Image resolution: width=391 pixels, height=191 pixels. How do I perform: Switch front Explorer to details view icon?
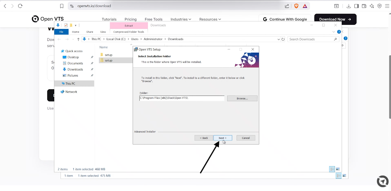pos(332,169)
